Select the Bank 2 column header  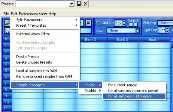tap(91, 40)
